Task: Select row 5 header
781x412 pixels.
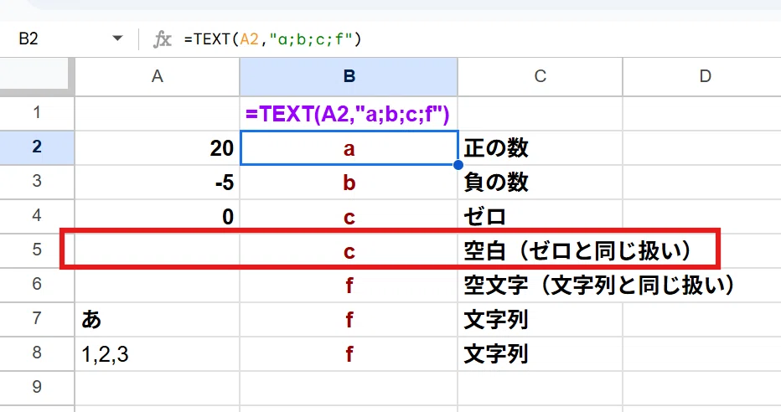Action: (37, 250)
